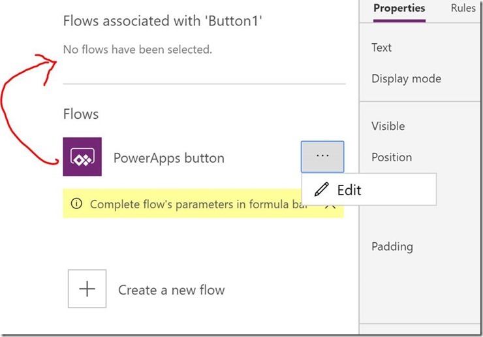Image resolution: width=483 pixels, height=337 pixels.
Task: Click the plus icon to add flow
Action: point(87,289)
